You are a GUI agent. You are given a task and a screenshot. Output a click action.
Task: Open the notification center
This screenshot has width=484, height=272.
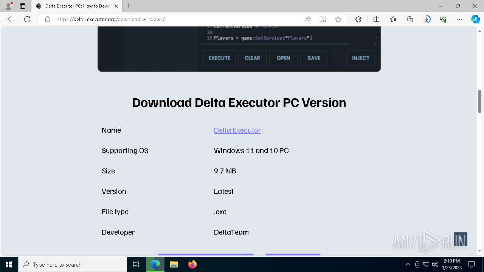pyautogui.click(x=472, y=264)
